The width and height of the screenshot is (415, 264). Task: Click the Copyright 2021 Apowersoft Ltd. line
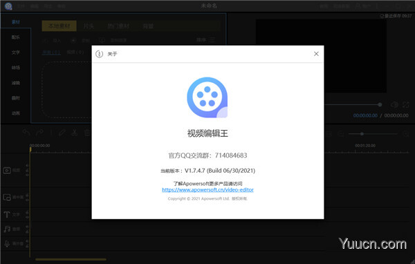[x=207, y=198]
